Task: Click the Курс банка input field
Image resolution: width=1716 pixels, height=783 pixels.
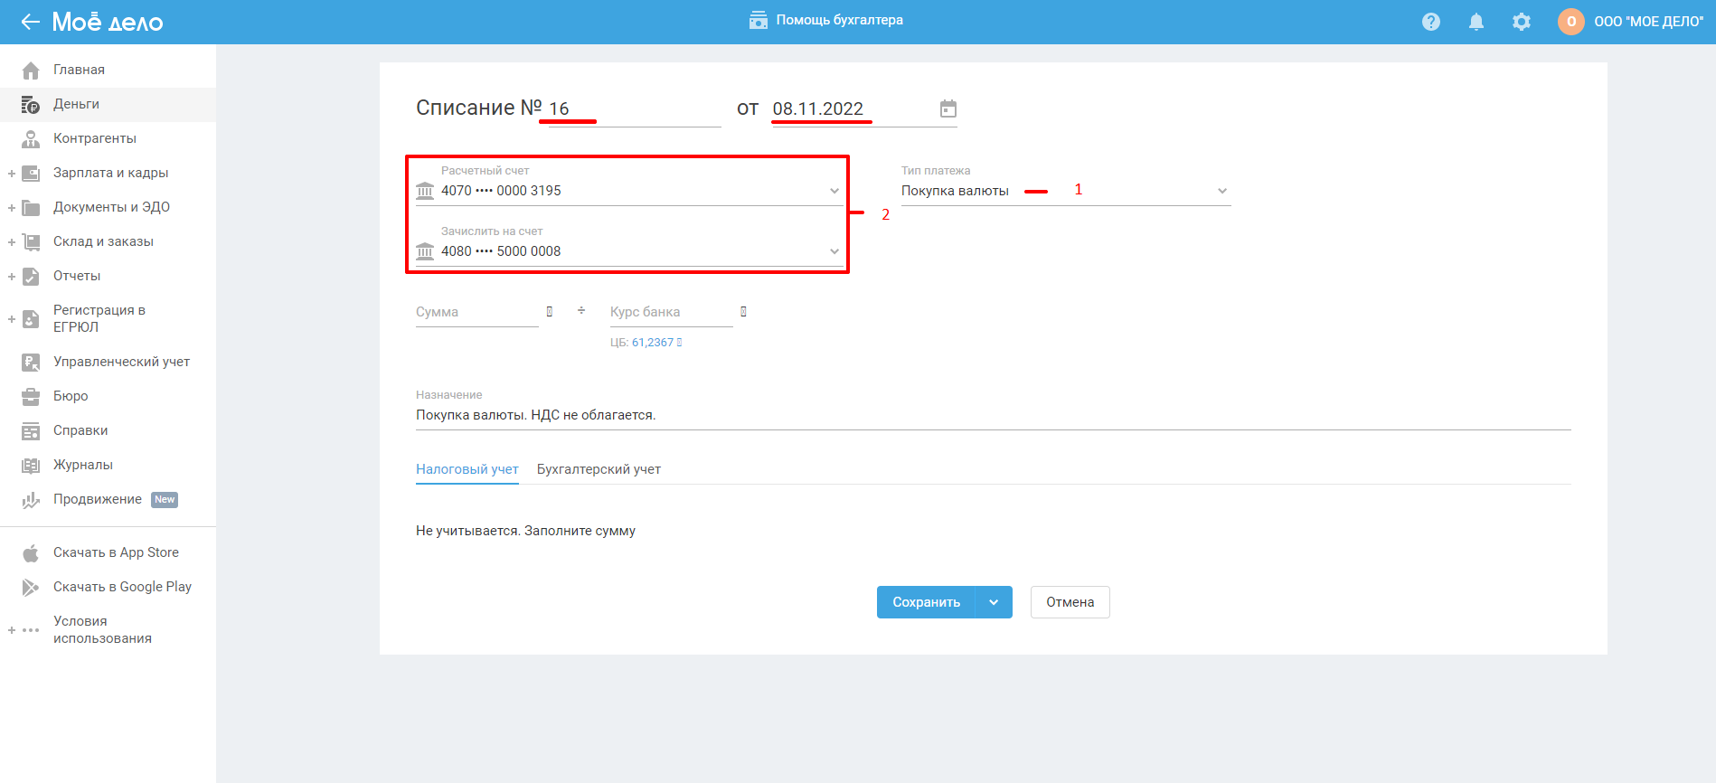Action: (x=672, y=312)
